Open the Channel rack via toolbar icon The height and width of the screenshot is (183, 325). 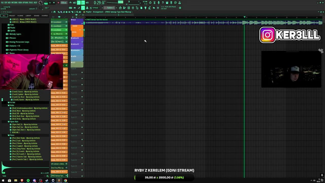[x=129, y=8]
